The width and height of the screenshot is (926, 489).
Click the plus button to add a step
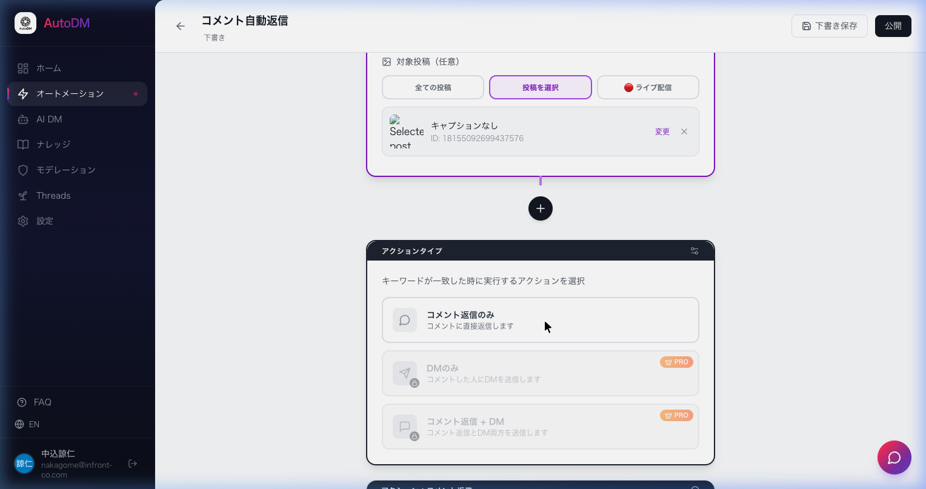coord(540,208)
